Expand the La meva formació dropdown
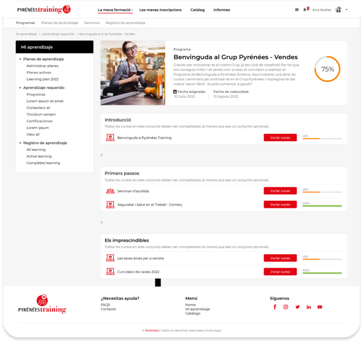 point(115,10)
